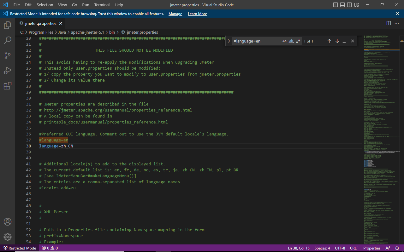Click CRLF end of line selector

pos(354,248)
